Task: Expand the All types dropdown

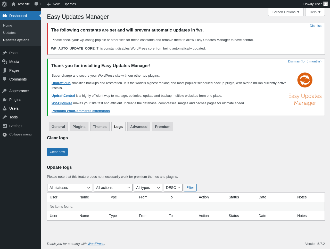Action: pos(148,188)
